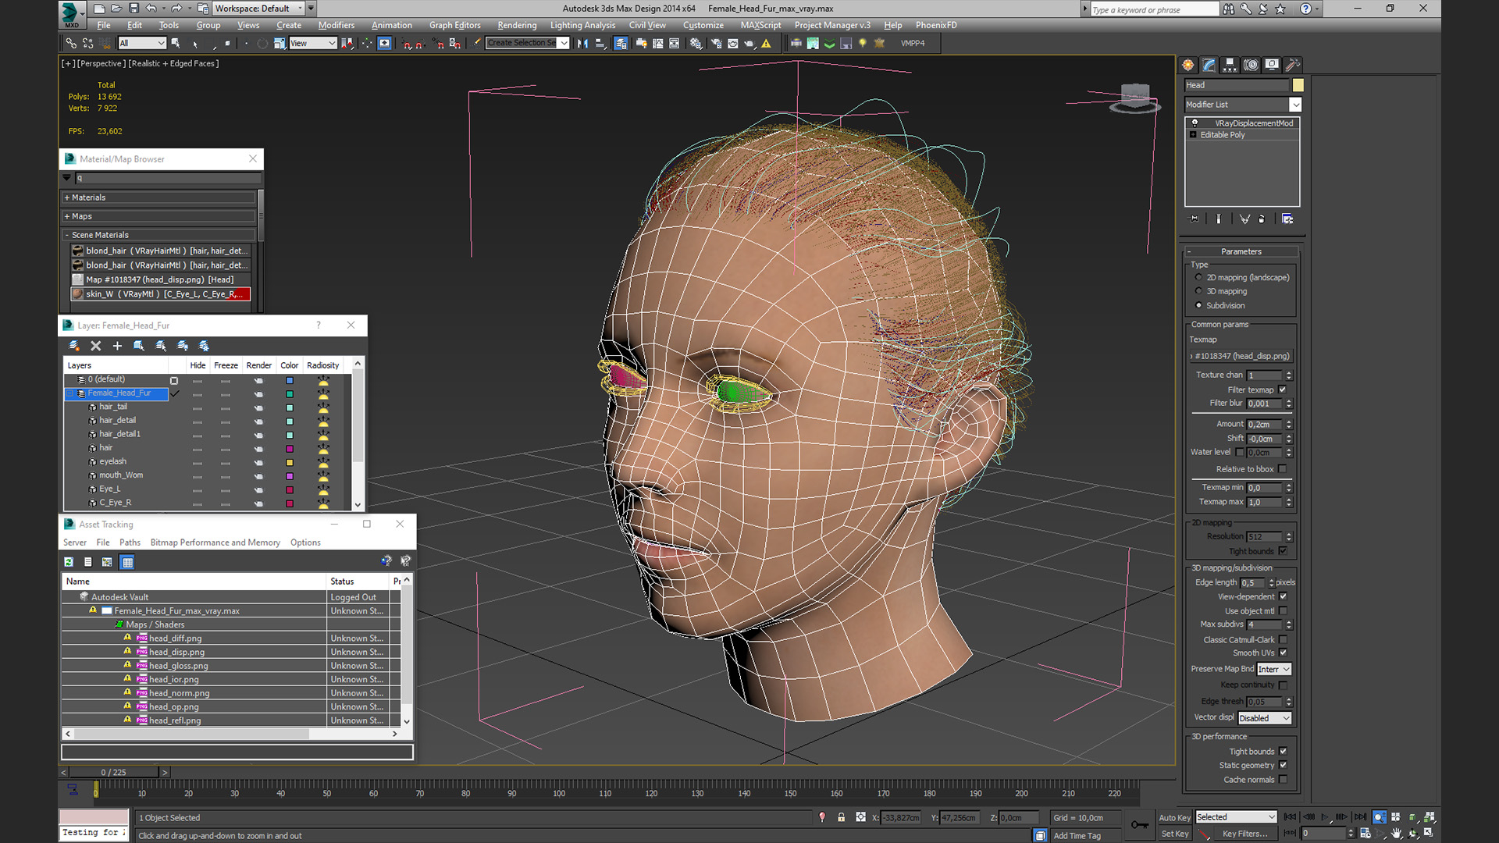Select 3D mapping radio button
This screenshot has height=843, width=1499.
(1199, 291)
